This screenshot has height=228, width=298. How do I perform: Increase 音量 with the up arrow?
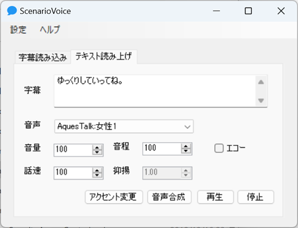pos(97,148)
